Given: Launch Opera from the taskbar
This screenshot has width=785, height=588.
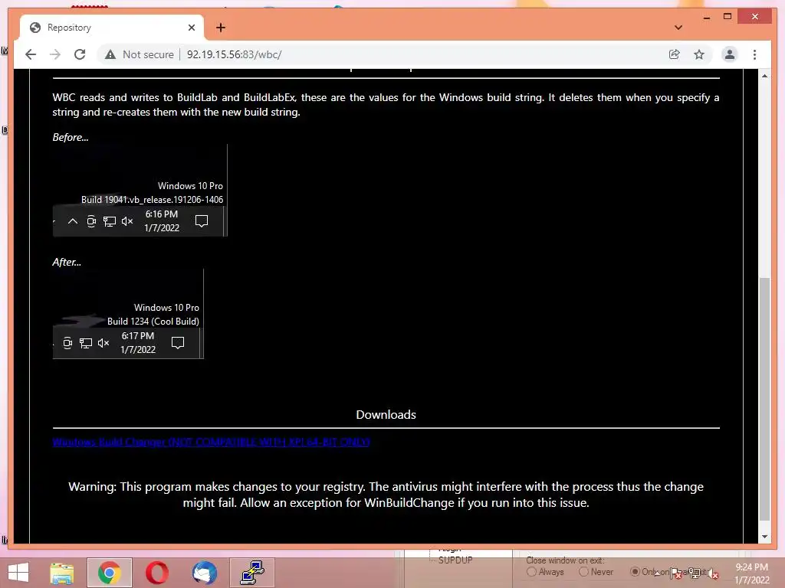Looking at the screenshot, I should (x=156, y=573).
